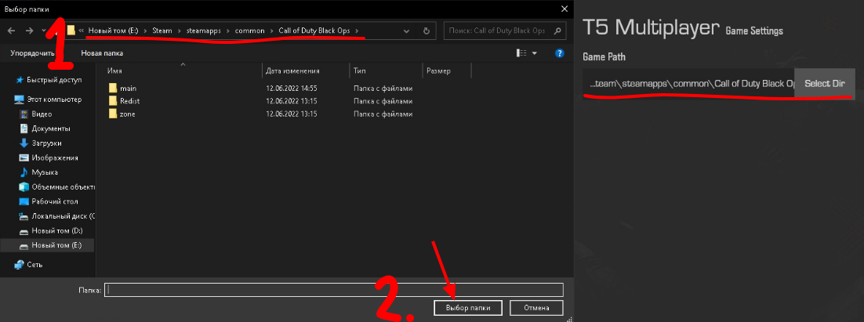The width and height of the screenshot is (864, 322).
Task: Click the Этот компьютер monitor icon
Action: 20,99
